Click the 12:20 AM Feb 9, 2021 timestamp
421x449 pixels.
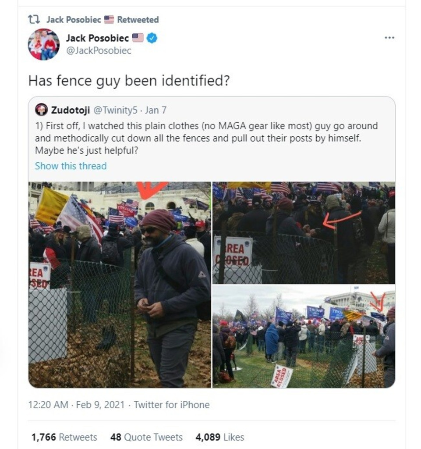(77, 405)
